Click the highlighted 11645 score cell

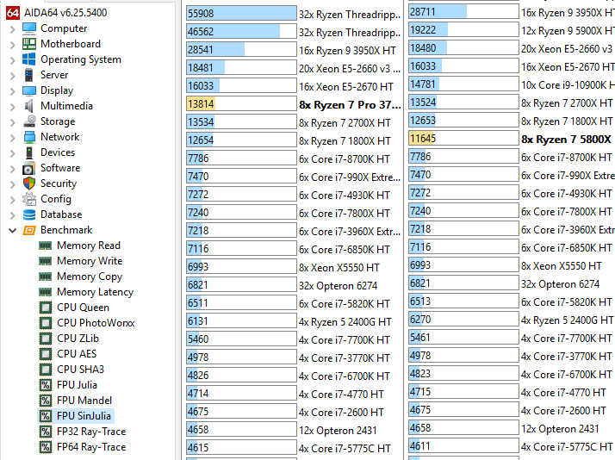pyautogui.click(x=463, y=138)
